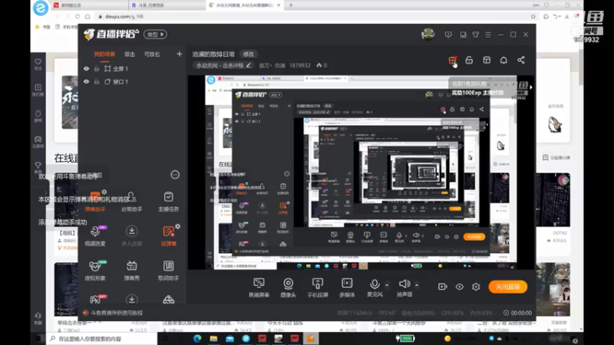Add 手机投屏 phone mirroring source
This screenshot has height=345, width=614.
click(318, 287)
